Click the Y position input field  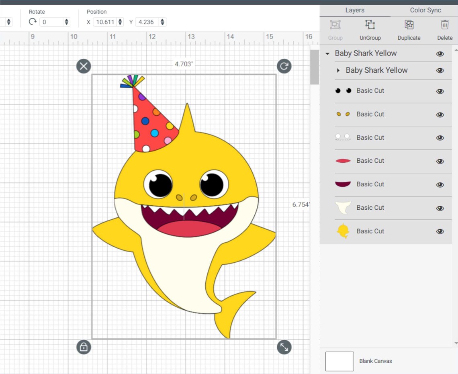point(147,22)
